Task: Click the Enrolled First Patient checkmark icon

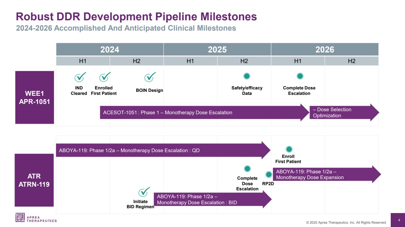Action: [x=105, y=78]
